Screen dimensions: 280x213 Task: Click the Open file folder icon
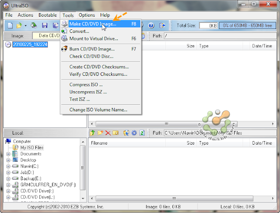19,25
